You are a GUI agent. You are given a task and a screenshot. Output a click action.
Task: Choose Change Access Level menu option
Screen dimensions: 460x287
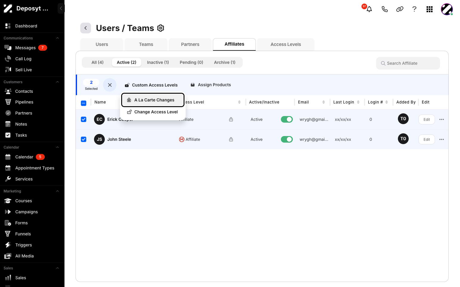point(153,112)
